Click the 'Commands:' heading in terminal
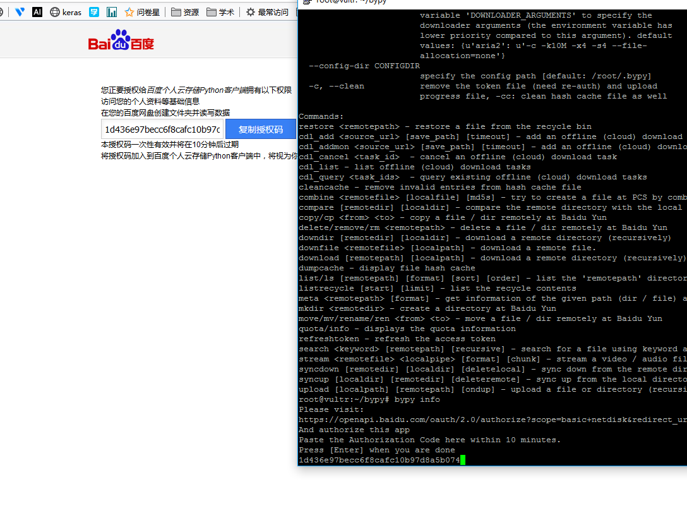 321,116
